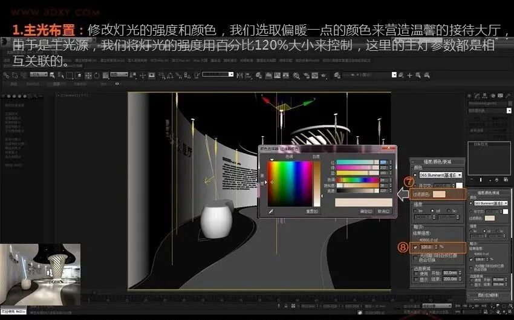Click the saturation slider

358,185
